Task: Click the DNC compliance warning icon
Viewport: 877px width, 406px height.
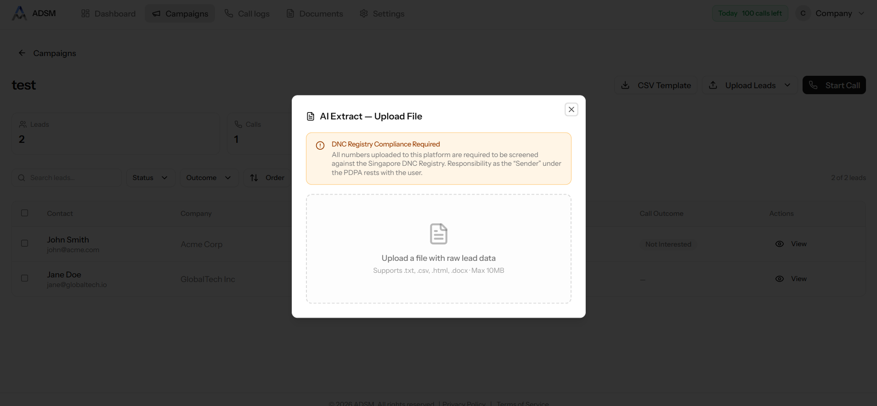Action: click(320, 146)
